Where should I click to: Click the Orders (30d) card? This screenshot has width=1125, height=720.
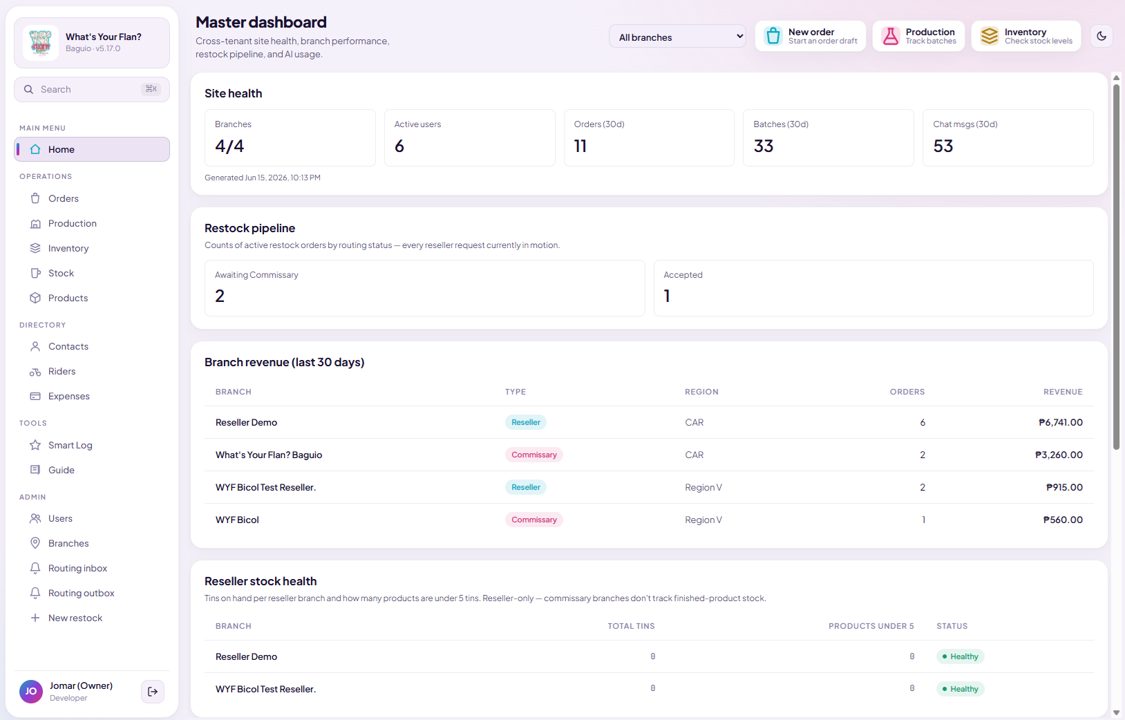[649, 138]
